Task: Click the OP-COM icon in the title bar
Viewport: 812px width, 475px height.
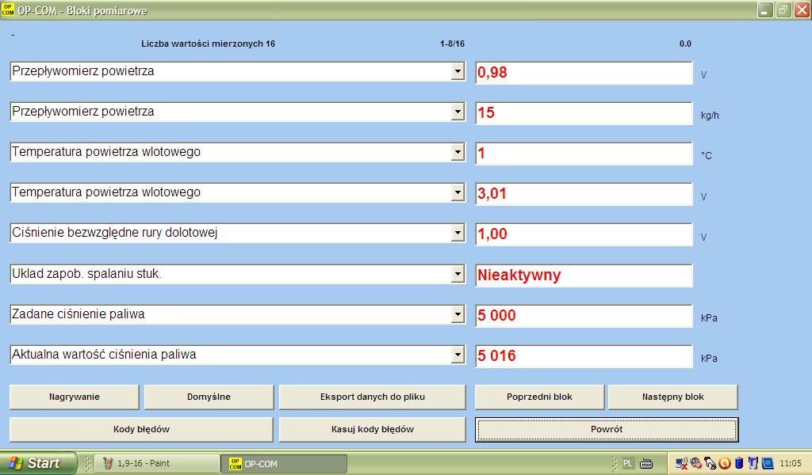Action: [x=8, y=10]
